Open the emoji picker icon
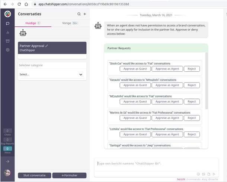Viewport: 227px width, 182px height. click(x=198, y=174)
